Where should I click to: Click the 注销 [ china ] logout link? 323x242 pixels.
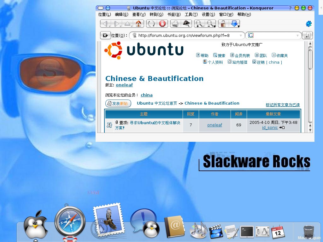tap(267, 62)
